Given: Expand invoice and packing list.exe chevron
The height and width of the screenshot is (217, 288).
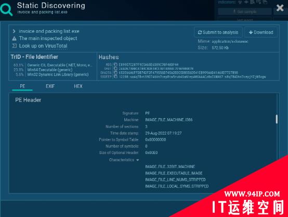Looking at the screenshot, I should (x=14, y=31).
